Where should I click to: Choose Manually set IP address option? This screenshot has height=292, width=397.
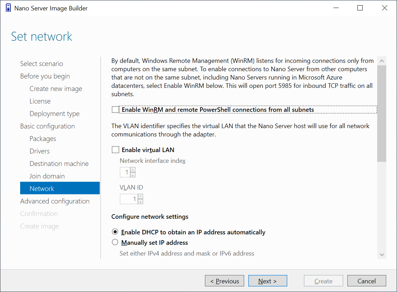pos(115,242)
